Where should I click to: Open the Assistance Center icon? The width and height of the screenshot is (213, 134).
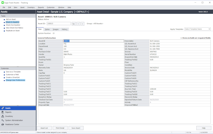tap(3, 124)
